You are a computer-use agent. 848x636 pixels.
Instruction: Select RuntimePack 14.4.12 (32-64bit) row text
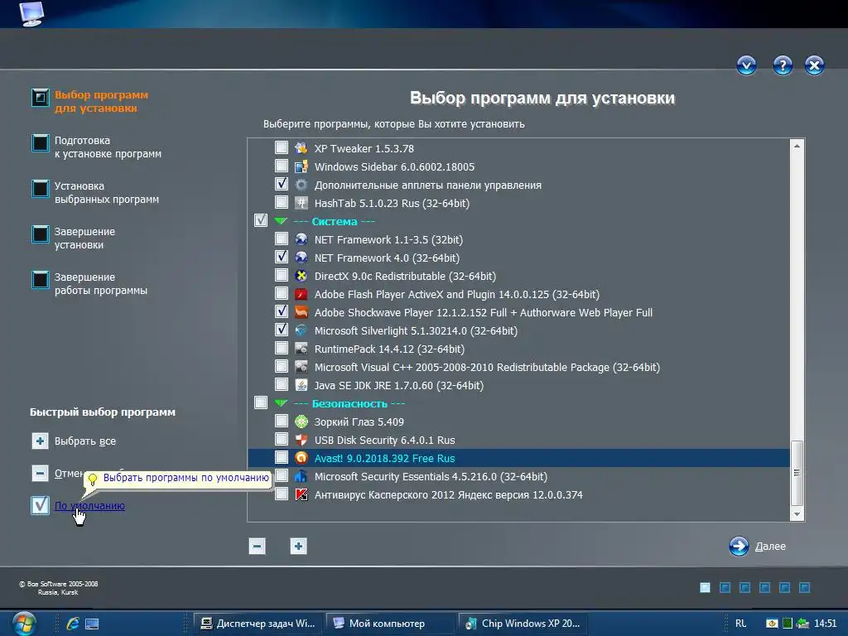tap(389, 349)
